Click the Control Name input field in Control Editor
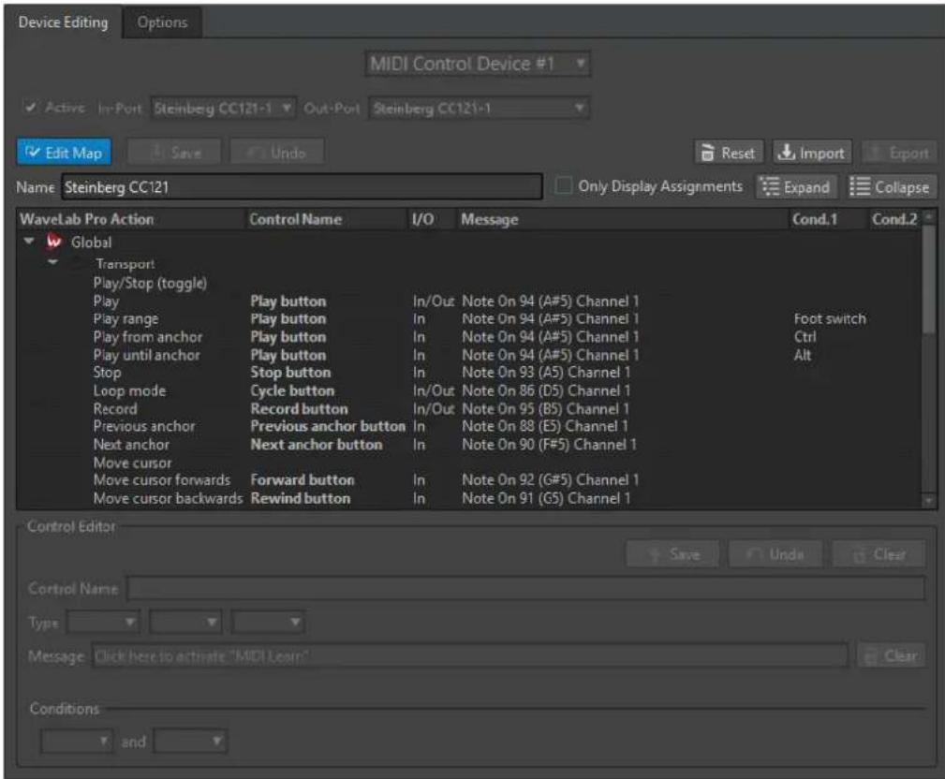Image resolution: width=945 pixels, height=779 pixels. (525, 588)
